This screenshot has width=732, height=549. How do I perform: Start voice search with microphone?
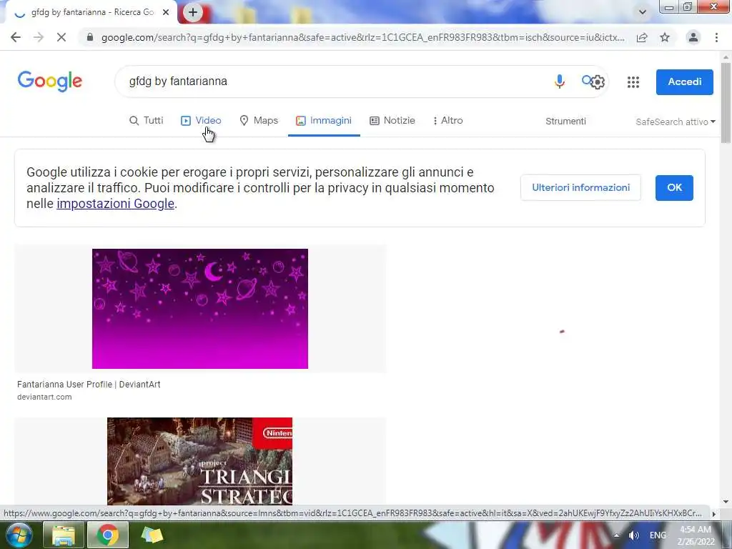(x=559, y=81)
